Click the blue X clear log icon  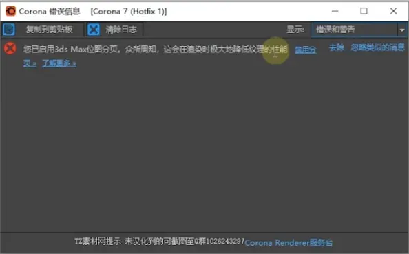(94, 30)
